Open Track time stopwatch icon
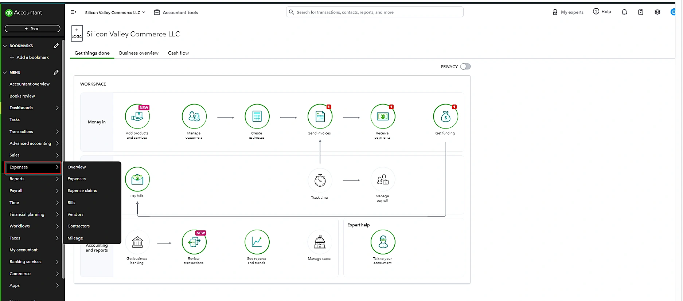683x301 pixels. click(x=320, y=180)
